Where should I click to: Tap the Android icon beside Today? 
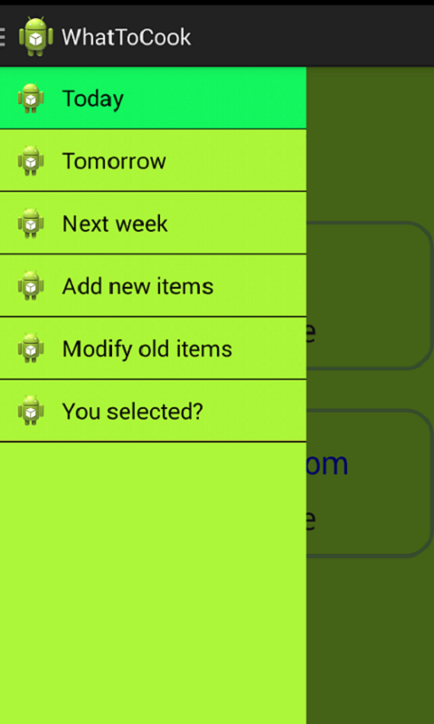click(x=31, y=98)
